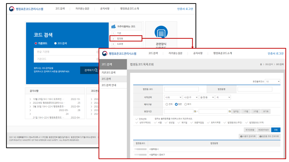
Task: Click rank 2 법정동 in the frequently used codes
Action: tap(126, 38)
